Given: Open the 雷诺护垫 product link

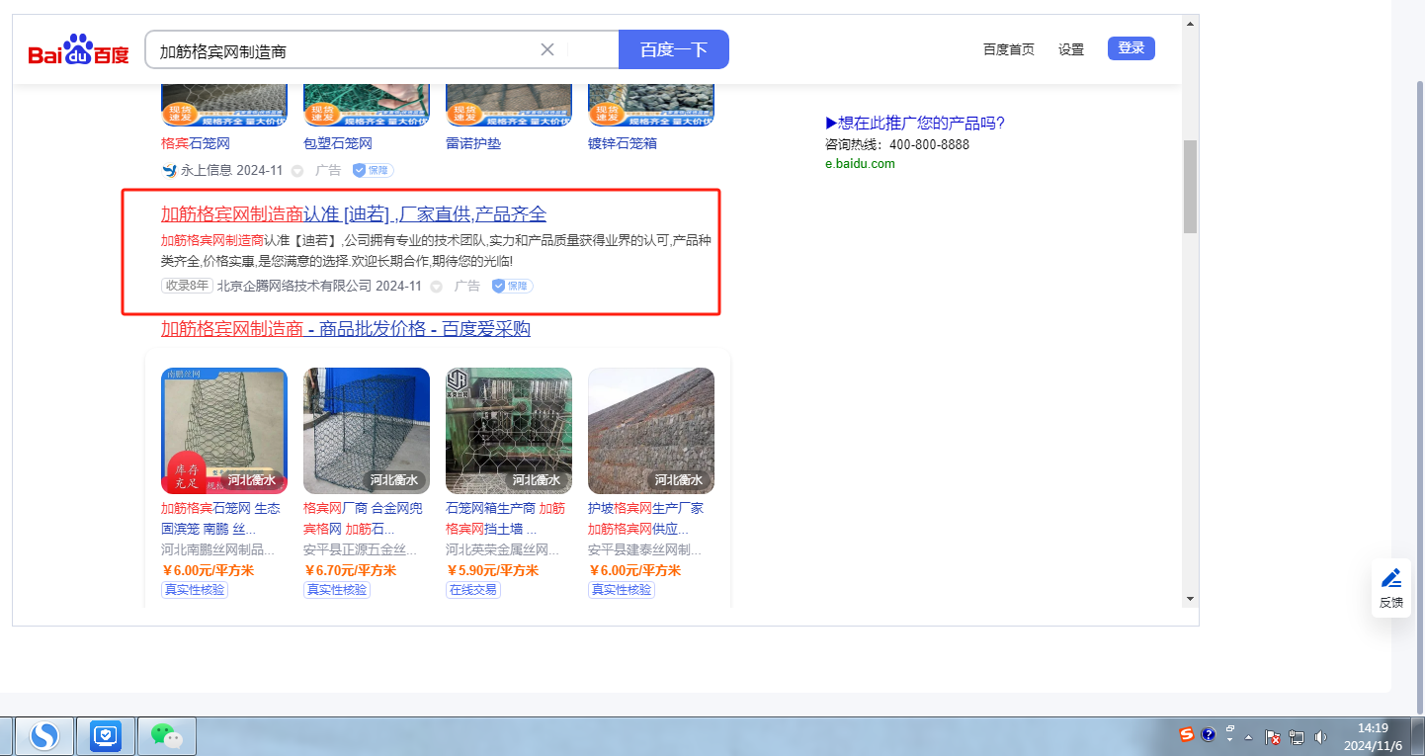Looking at the screenshot, I should click(473, 143).
